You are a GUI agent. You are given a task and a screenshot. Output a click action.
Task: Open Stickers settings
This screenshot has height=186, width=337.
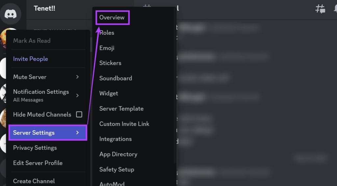click(x=110, y=63)
